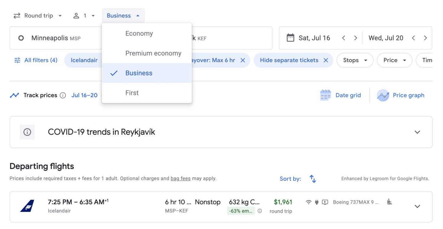Viewport: 443px width, 229px height.
Task: Collapse the Business cabin class dropdown
Action: (x=123, y=16)
